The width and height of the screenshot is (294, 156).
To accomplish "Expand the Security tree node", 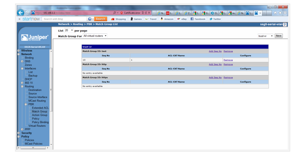I will (x=19, y=133).
